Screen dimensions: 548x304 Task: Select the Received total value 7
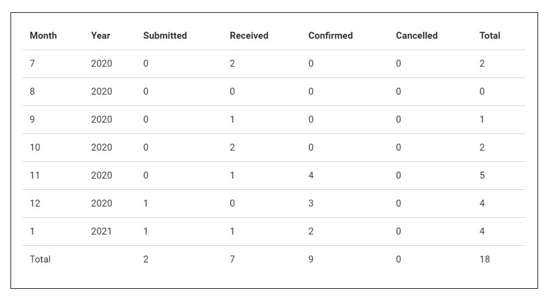click(232, 259)
